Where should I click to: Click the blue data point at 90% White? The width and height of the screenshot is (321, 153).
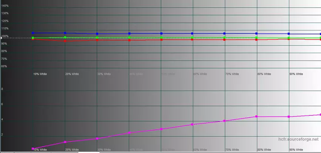[289, 34]
